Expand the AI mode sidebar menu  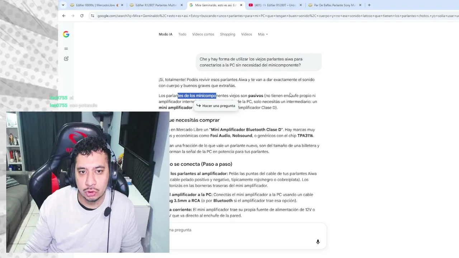[66, 49]
